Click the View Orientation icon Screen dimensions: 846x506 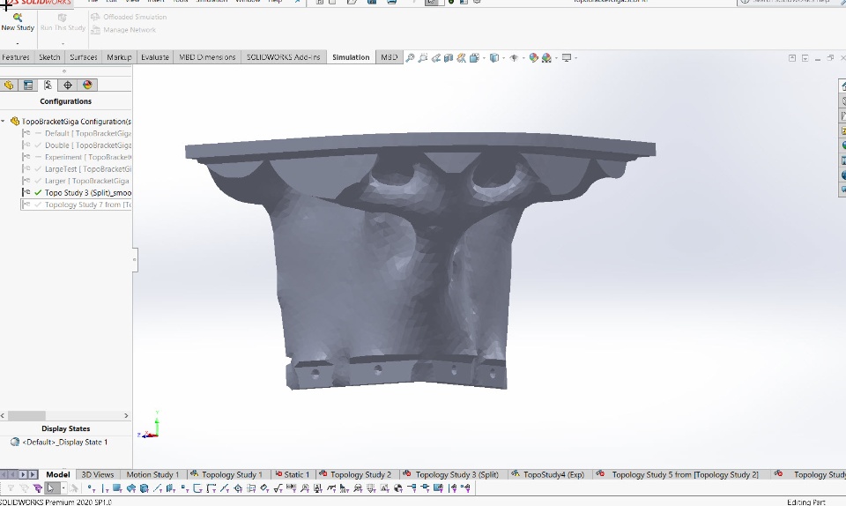(x=474, y=57)
